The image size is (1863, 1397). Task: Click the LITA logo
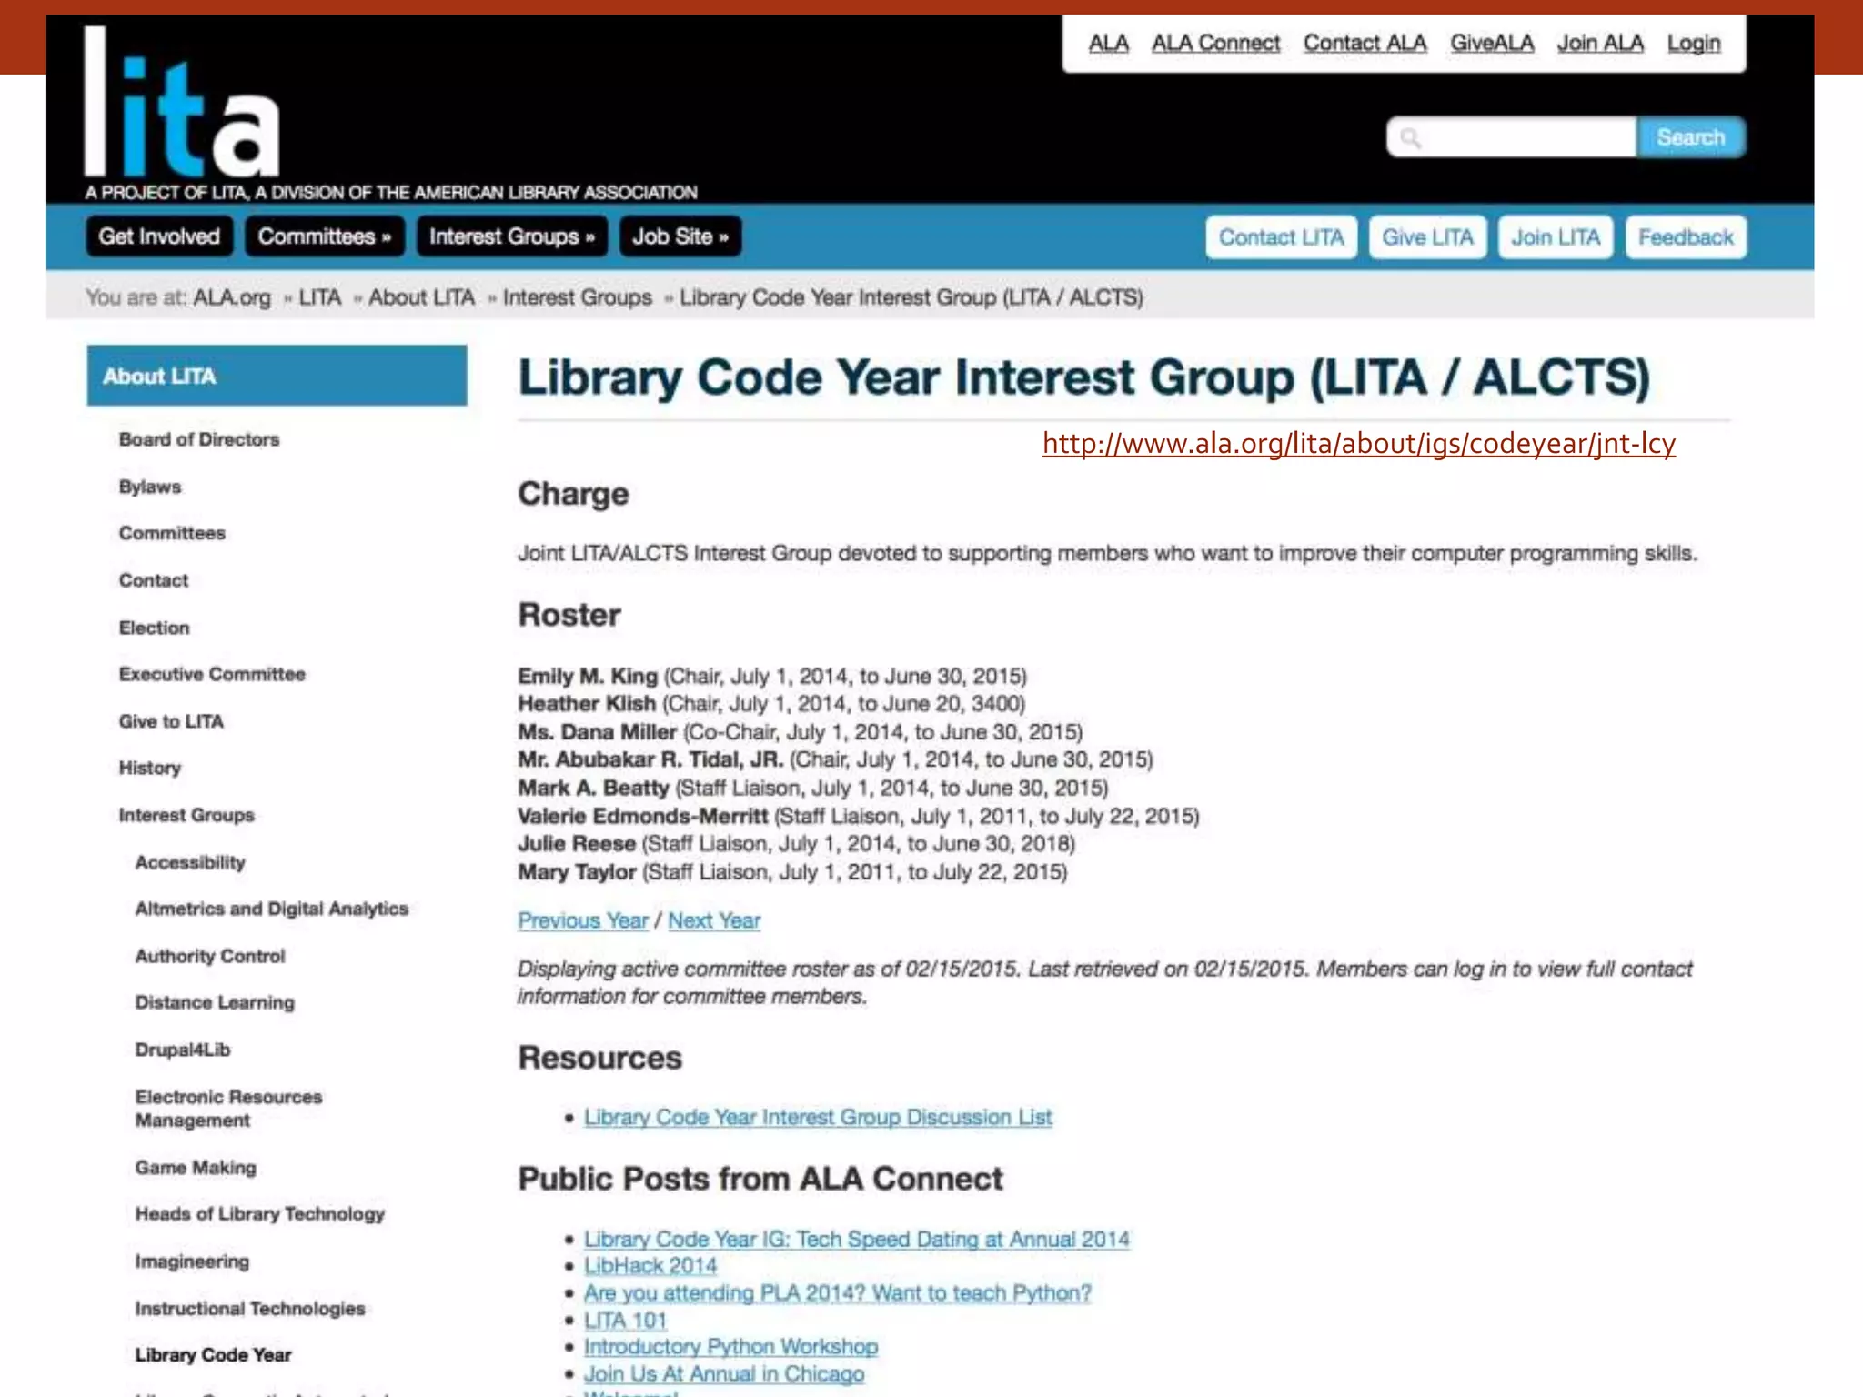click(182, 102)
